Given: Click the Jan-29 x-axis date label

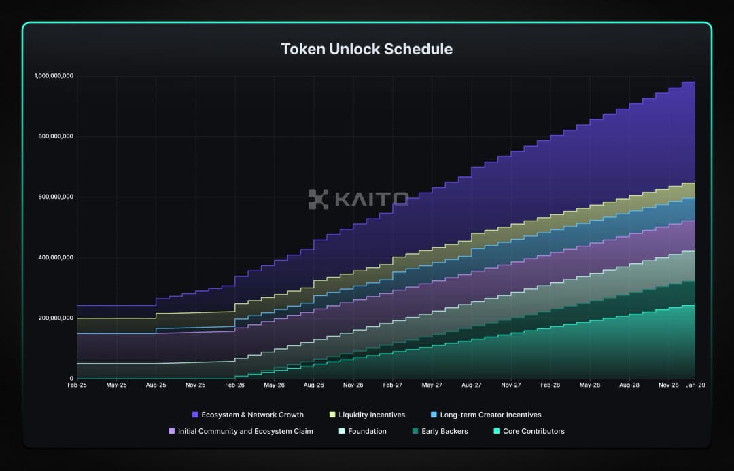Looking at the screenshot, I should tap(694, 385).
